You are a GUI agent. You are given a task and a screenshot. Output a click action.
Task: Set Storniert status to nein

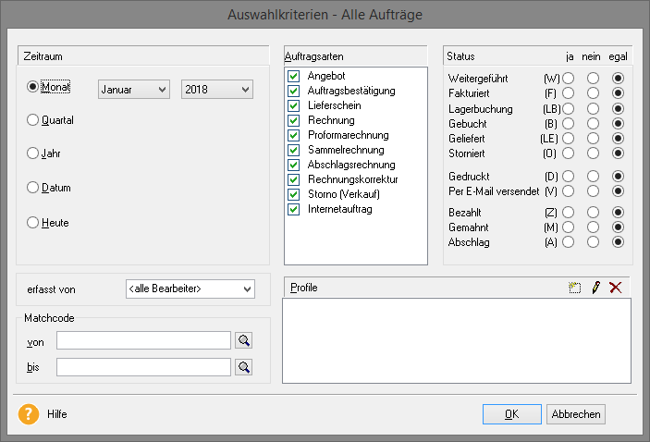(x=593, y=153)
